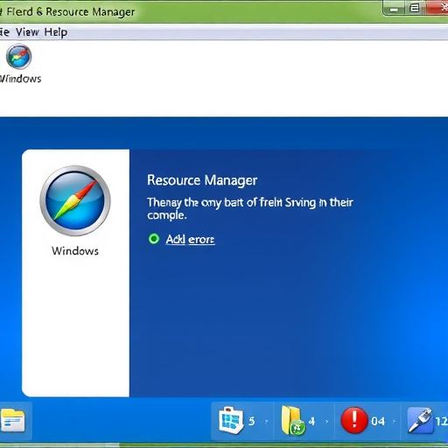448x448 pixels.
Task: Open the file explorer folder icon in taskbar
Action: [x=13, y=420]
